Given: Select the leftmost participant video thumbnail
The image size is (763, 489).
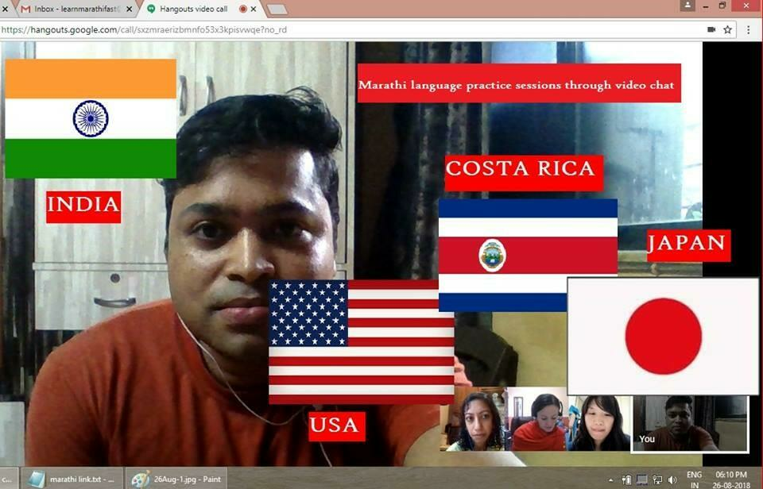Looking at the screenshot, I should [474, 423].
